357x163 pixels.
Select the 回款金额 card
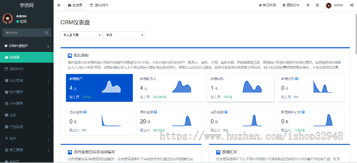pos(240,121)
